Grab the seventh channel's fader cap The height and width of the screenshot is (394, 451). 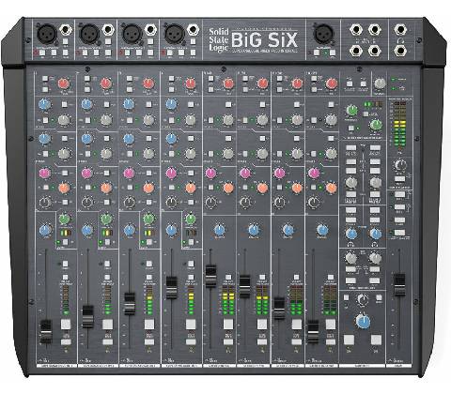coord(279,309)
